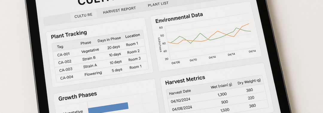Click the 1,500 wet weight value
Image resolution: width=323 pixels, height=113 pixels.
tap(225, 110)
